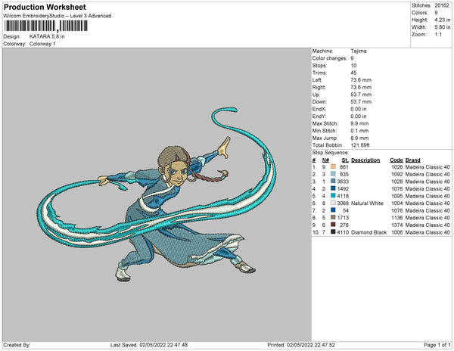454x351 pixels.
Task: Click the Natural White swatch for thread 3068
Action: pyautogui.click(x=333, y=203)
